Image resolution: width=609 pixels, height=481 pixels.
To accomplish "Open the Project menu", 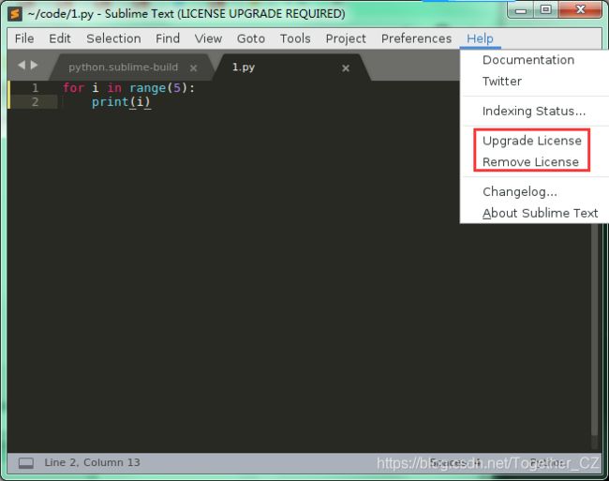I will tap(346, 38).
